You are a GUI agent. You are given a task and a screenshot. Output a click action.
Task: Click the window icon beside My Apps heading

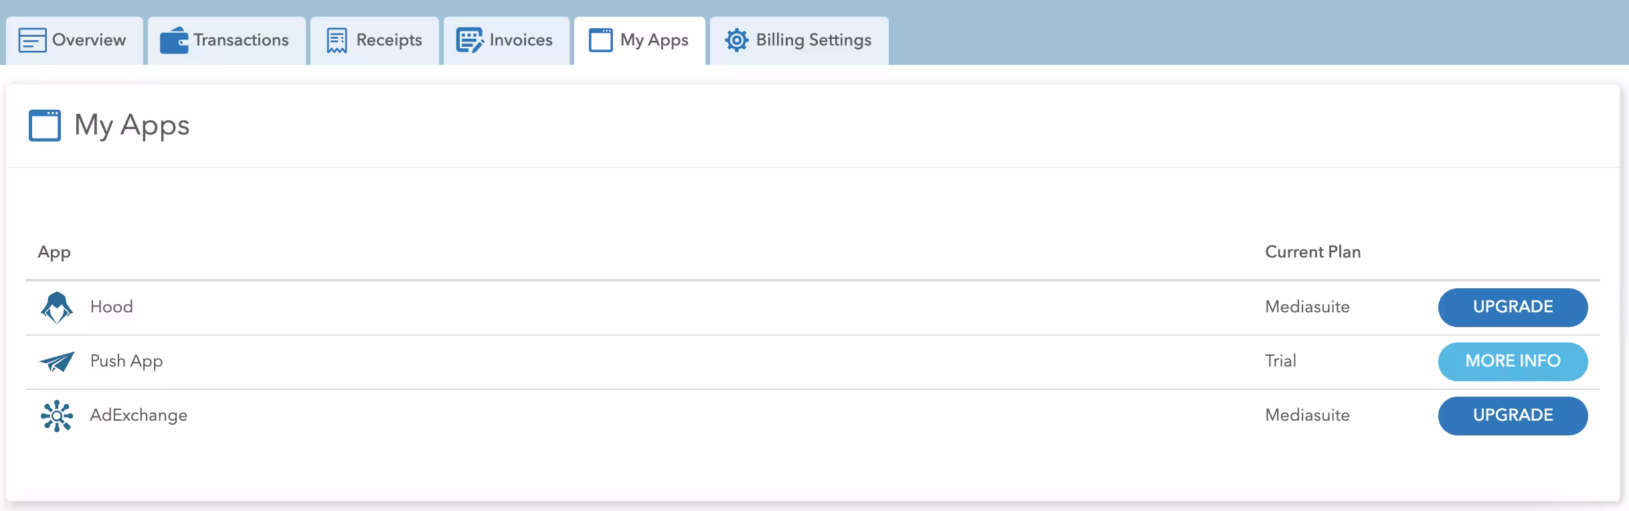[x=45, y=126]
